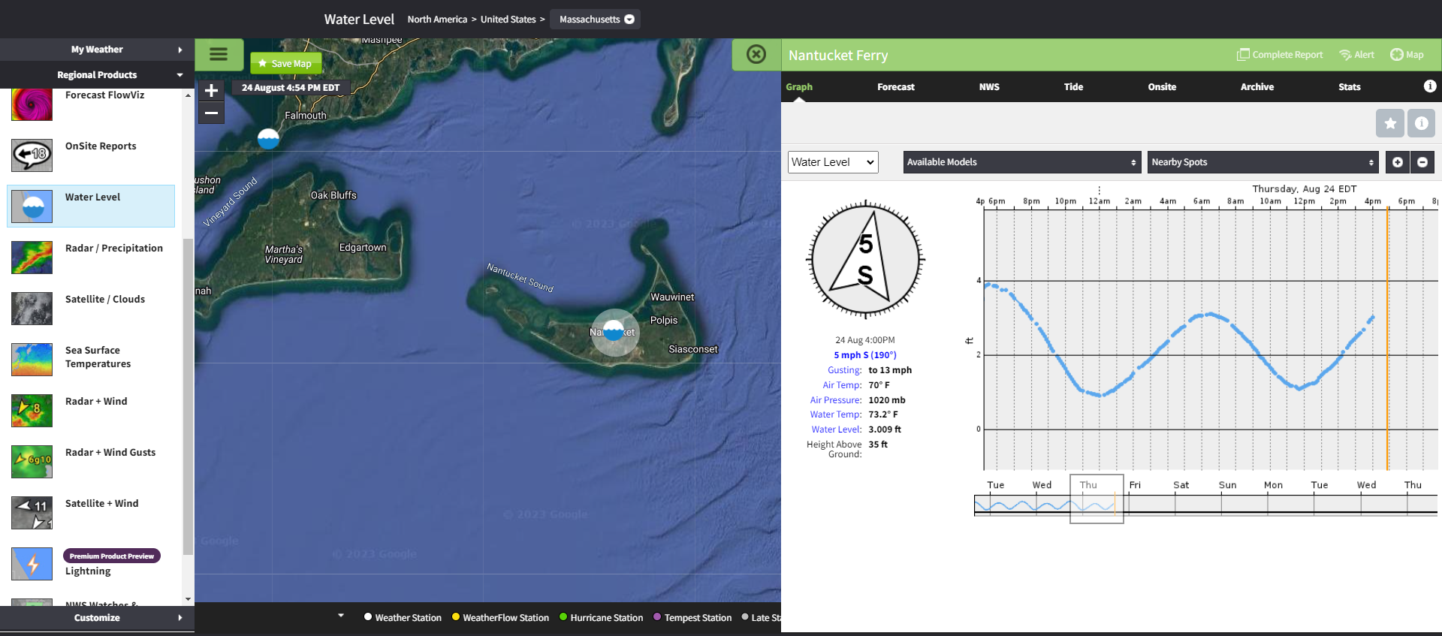Open Radar / Precipitation product icon

coord(32,258)
